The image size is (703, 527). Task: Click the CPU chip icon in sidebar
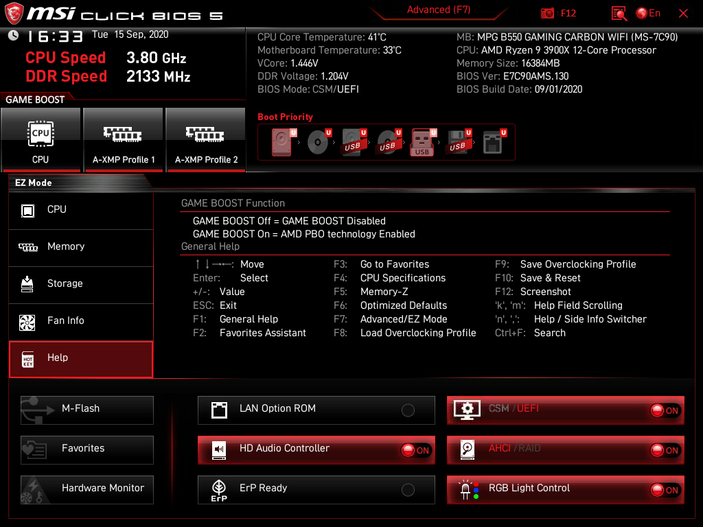[27, 211]
